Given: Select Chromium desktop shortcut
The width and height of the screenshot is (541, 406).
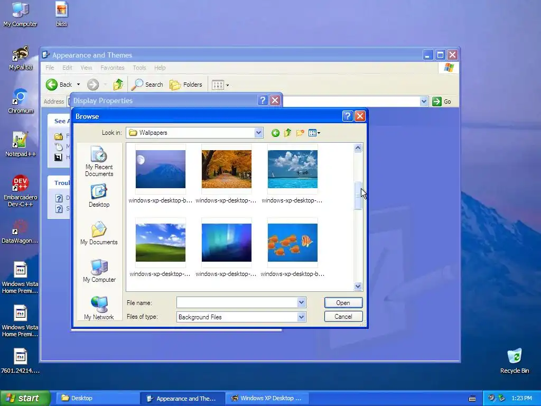Looking at the screenshot, I should 21,101.
